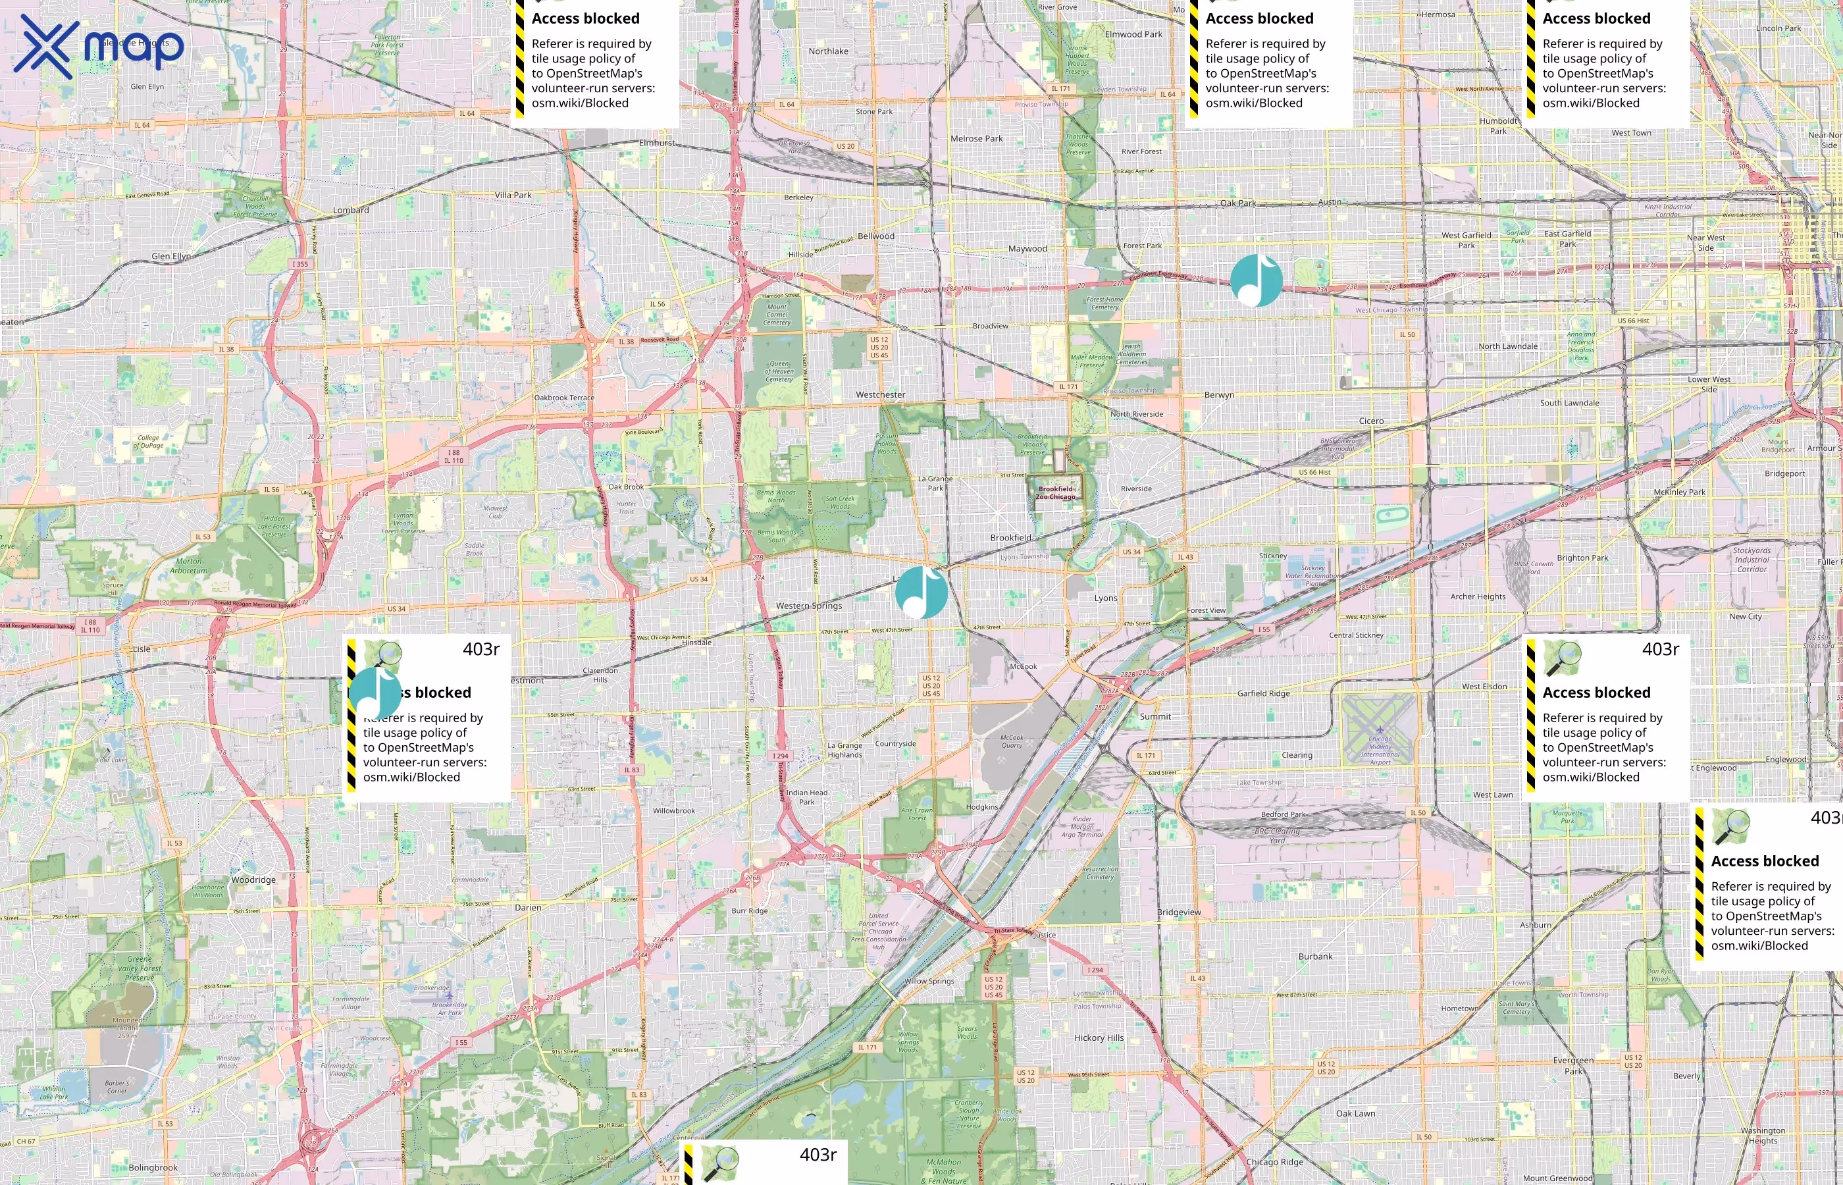Viewport: 1843px width, 1185px height.
Task: Click the Chicago Midway International Airport label
Action: [x=1380, y=749]
